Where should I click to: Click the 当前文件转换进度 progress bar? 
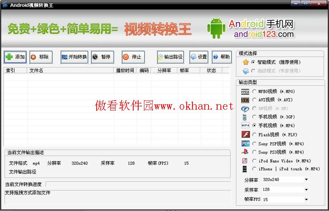138,184
